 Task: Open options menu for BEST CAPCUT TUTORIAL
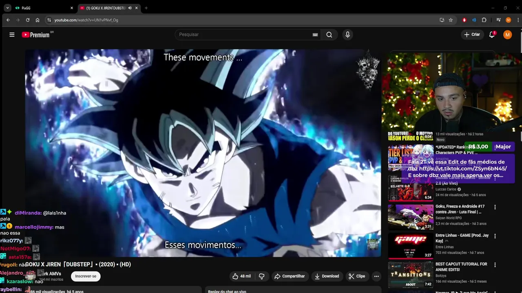(x=495, y=265)
